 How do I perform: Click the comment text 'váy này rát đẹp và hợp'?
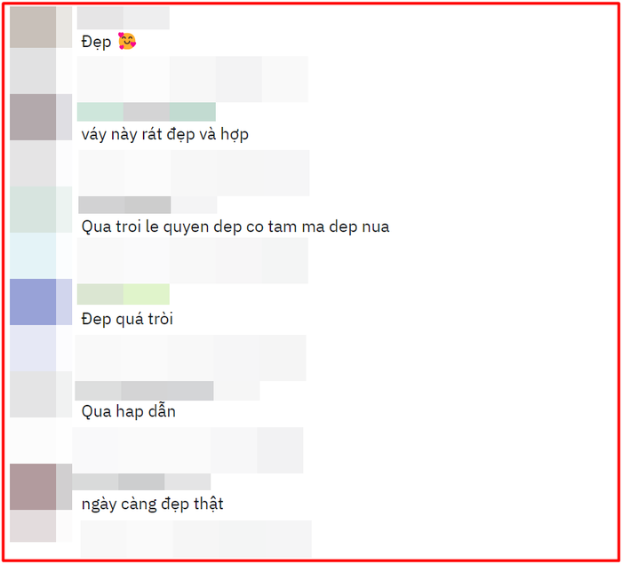165,134
